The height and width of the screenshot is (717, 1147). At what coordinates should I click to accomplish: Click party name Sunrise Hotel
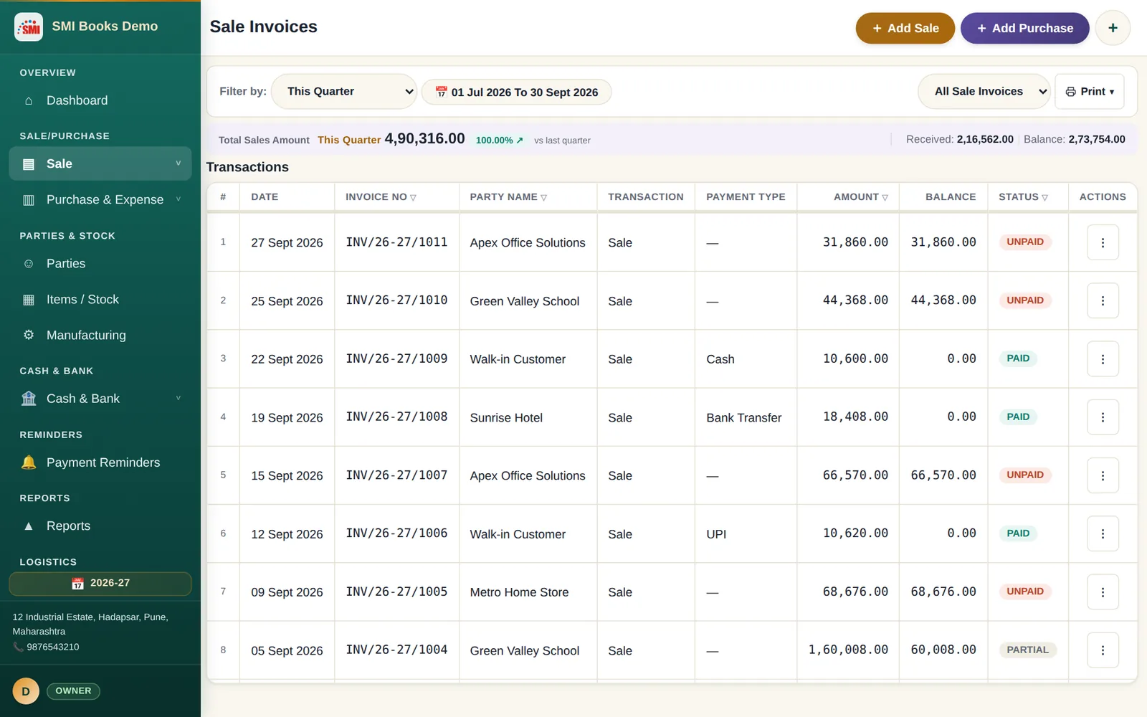click(x=506, y=418)
